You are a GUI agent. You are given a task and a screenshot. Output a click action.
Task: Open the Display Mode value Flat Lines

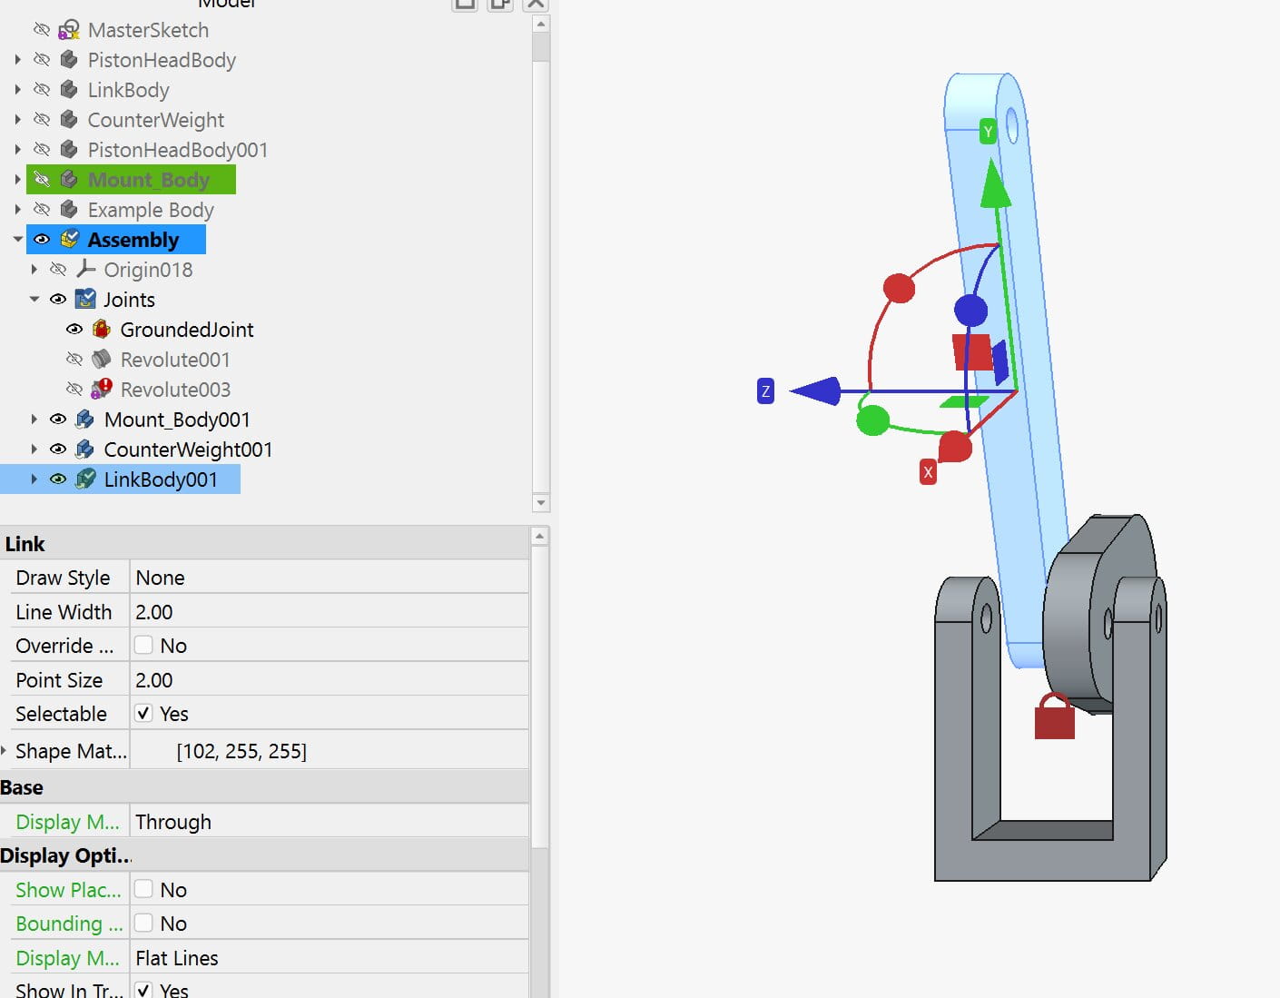click(330, 958)
